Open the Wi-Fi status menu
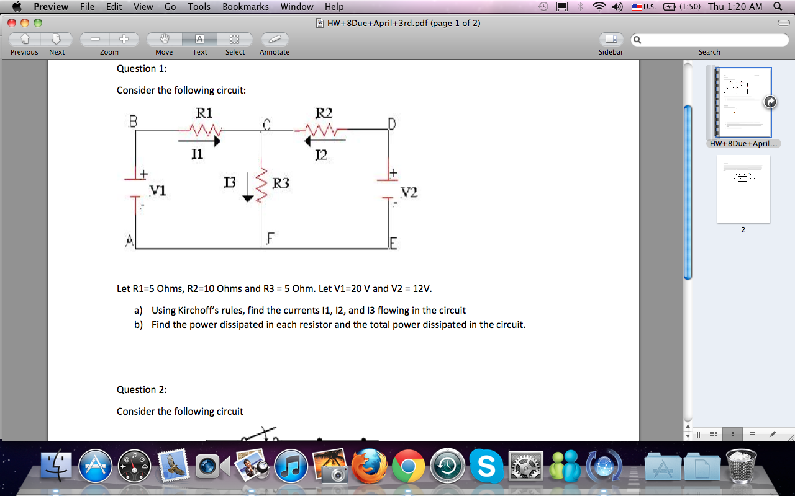 (598, 7)
